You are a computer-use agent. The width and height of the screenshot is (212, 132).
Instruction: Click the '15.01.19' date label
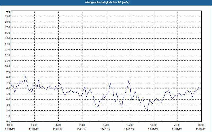pos(201,129)
